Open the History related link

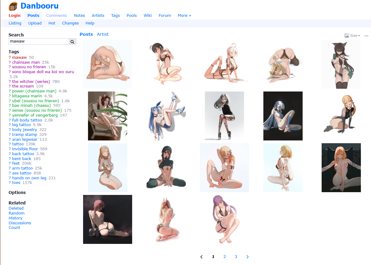point(16,218)
